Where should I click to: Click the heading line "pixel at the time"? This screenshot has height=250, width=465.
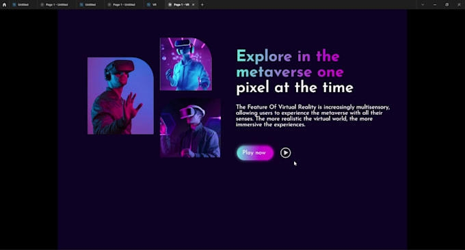pos(295,87)
